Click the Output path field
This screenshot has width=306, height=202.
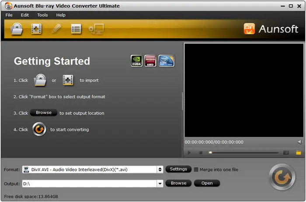(x=90, y=184)
